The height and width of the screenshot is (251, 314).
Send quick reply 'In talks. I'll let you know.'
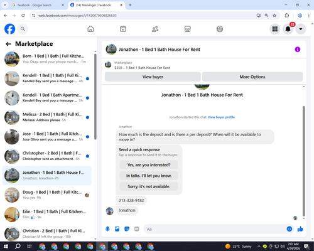pyautogui.click(x=149, y=176)
